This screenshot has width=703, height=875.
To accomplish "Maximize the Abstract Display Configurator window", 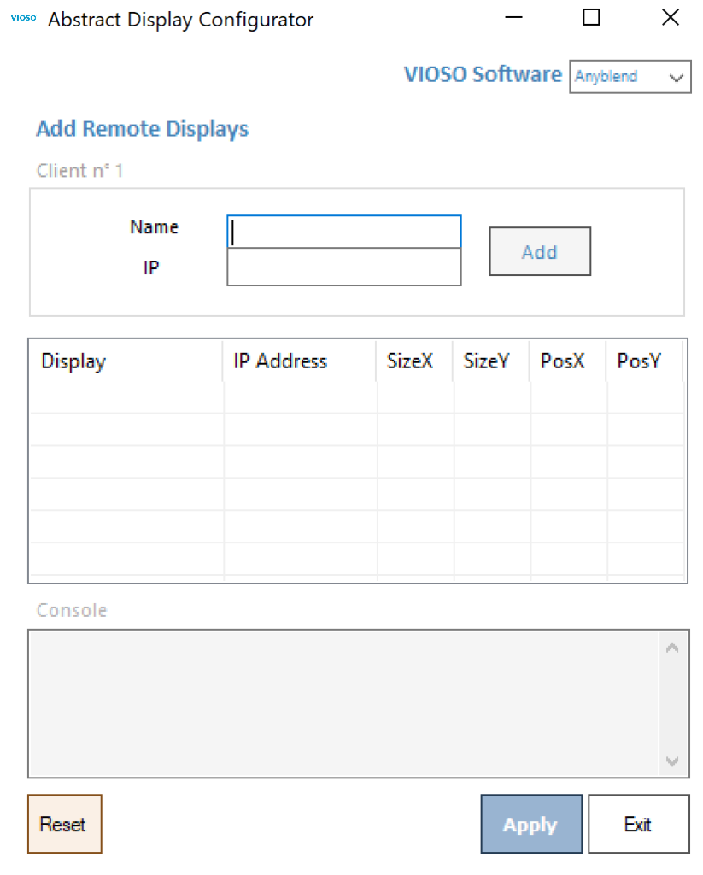I will pos(591,18).
